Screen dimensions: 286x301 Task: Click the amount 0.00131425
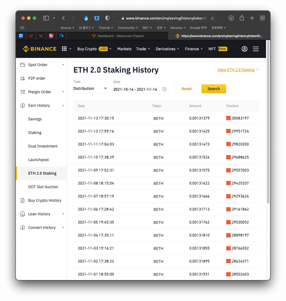(199, 131)
